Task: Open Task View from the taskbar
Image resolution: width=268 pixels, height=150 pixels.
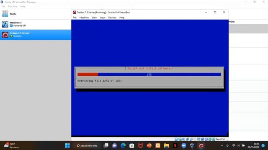Action: [x=106, y=145]
